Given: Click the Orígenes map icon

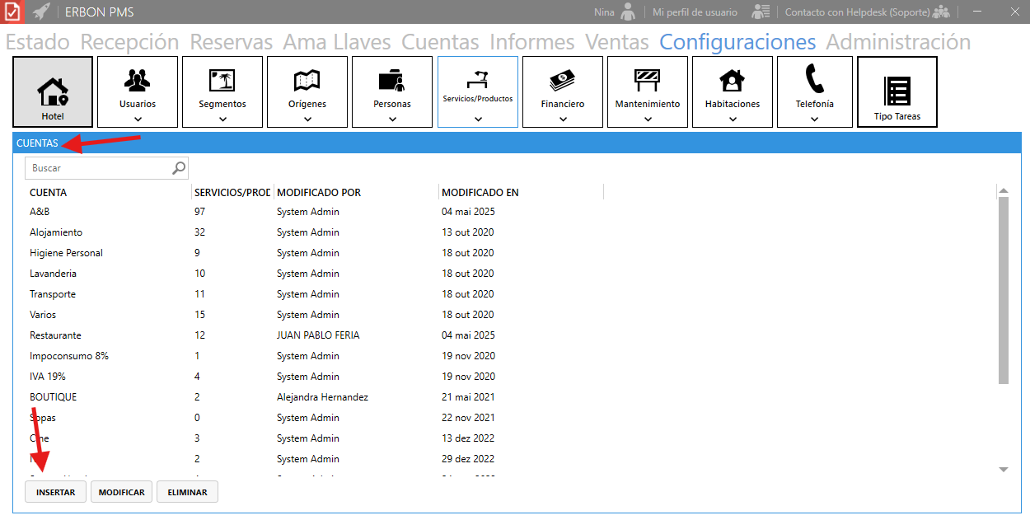Looking at the screenshot, I should pos(307,80).
